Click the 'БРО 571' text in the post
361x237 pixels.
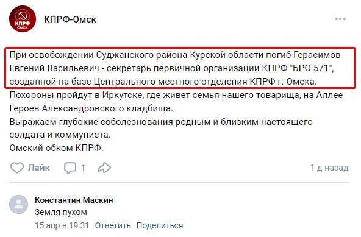(310, 68)
